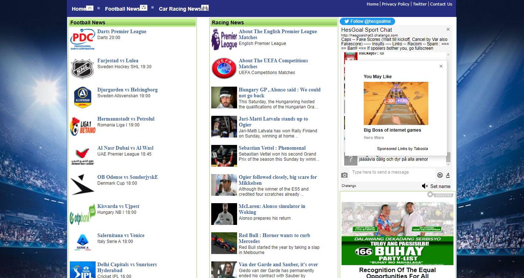This screenshot has width=524, height=278.
Task: Click the UEFA round logo
Action: [224, 69]
